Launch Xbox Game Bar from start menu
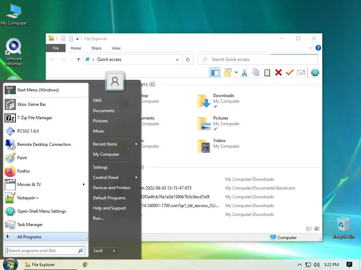 46,104
